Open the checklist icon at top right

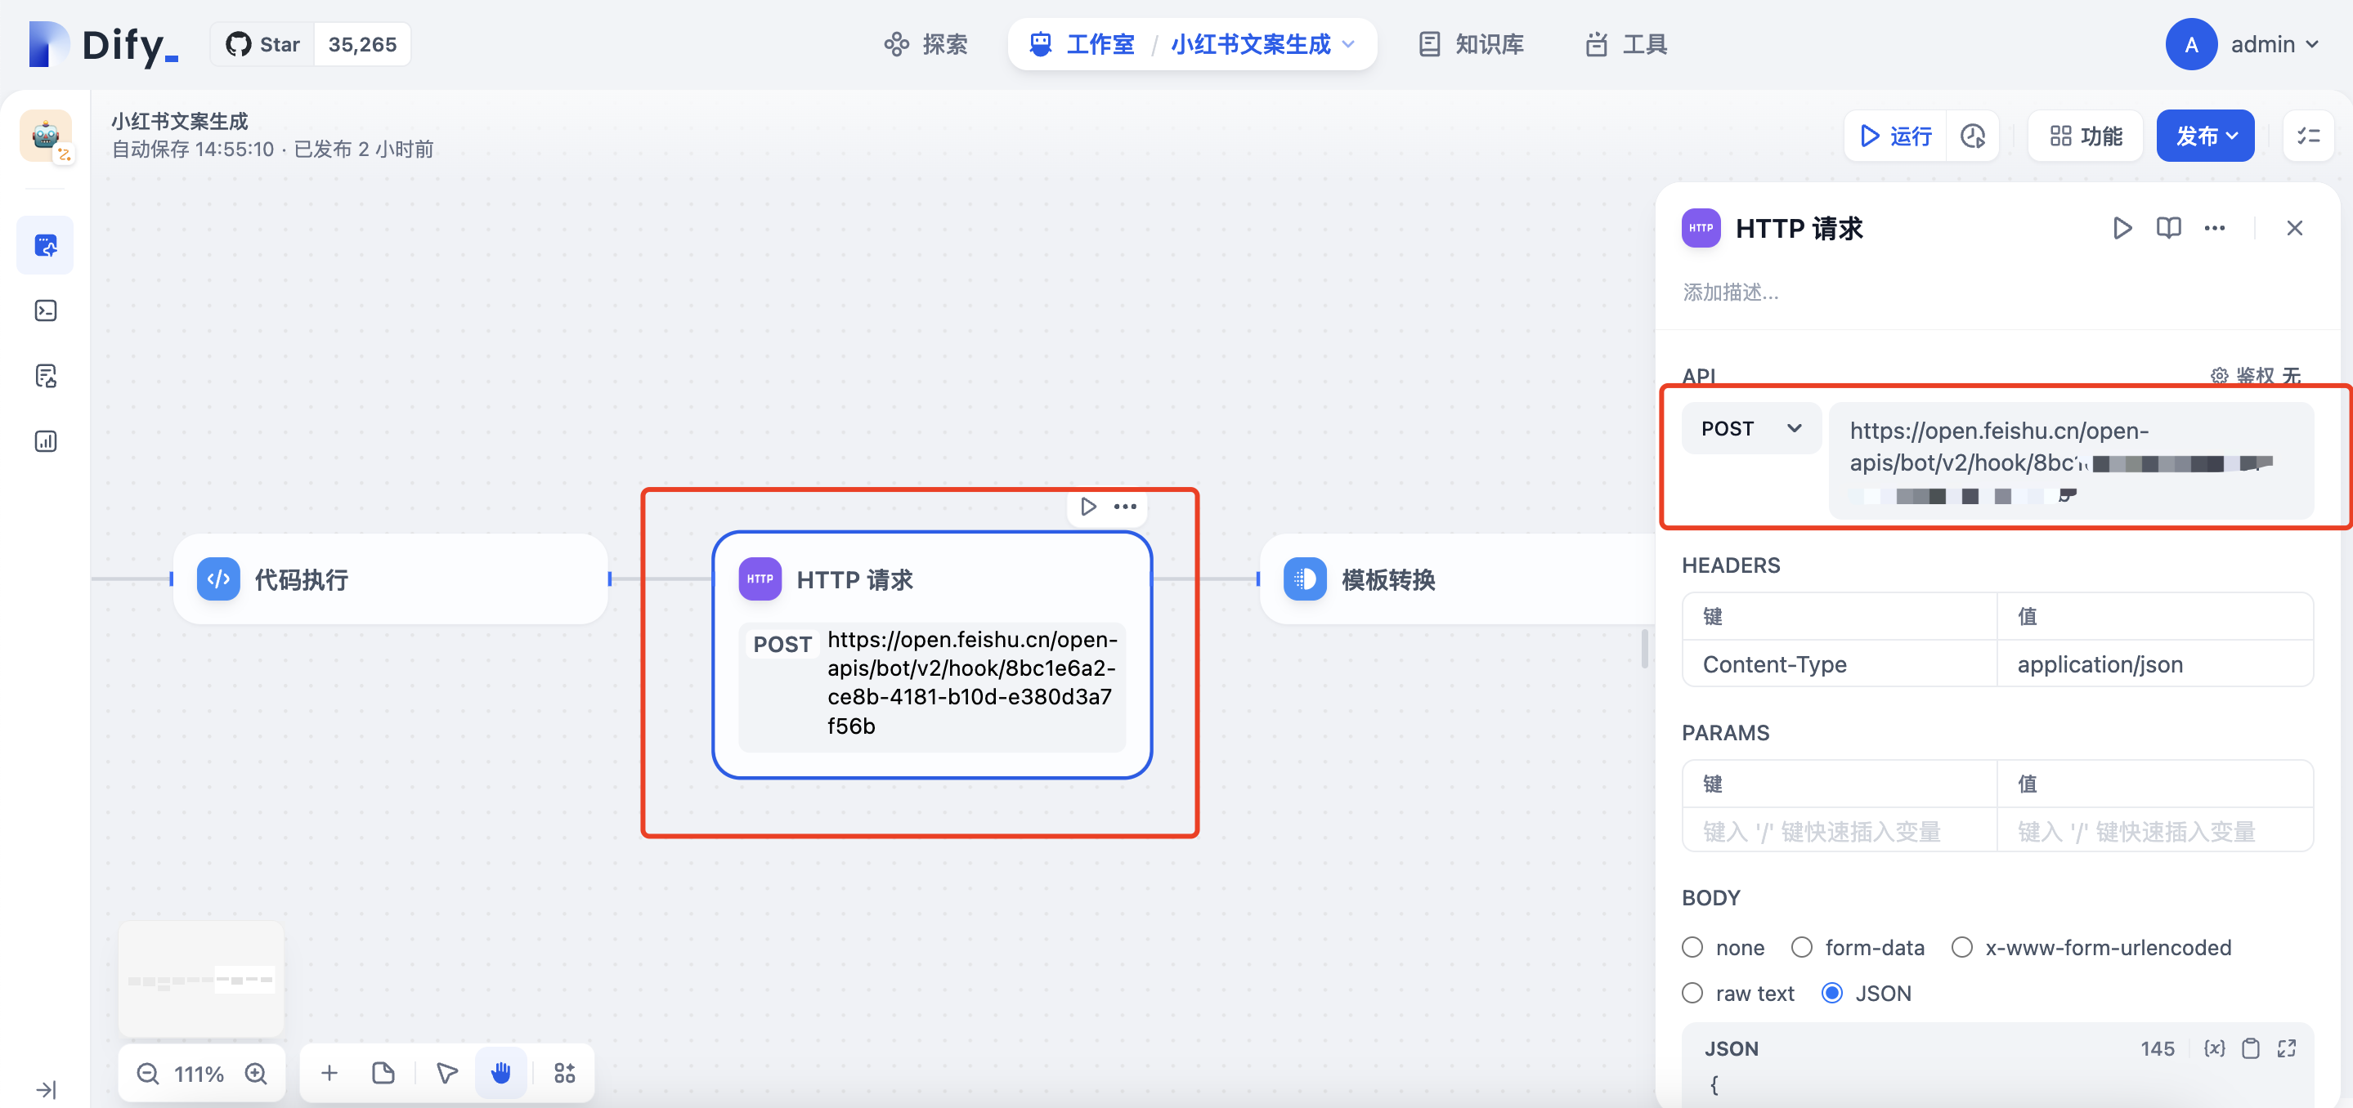coord(2308,136)
